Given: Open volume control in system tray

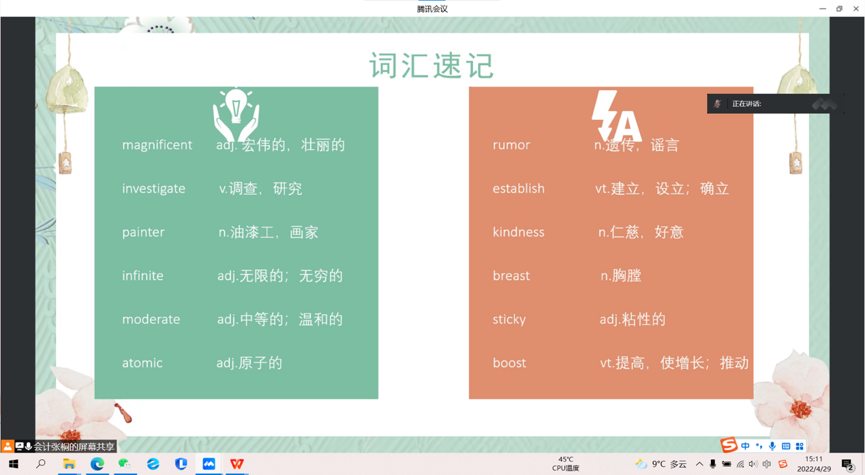Looking at the screenshot, I should point(753,464).
